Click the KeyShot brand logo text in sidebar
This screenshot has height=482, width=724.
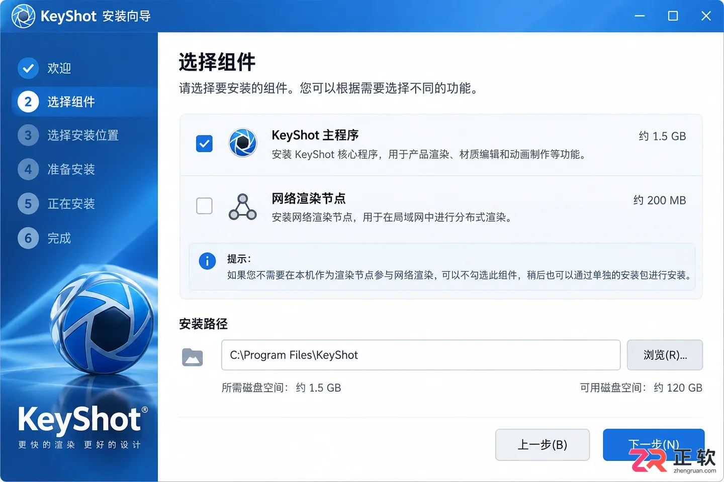pos(83,420)
